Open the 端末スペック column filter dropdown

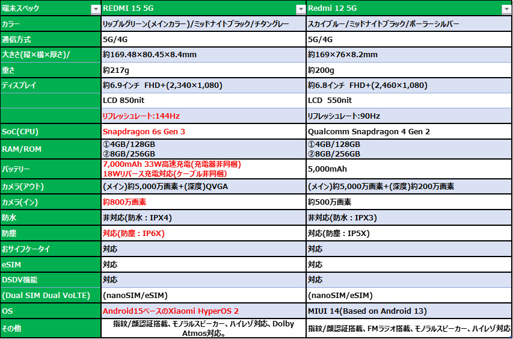pyautogui.click(x=95, y=9)
